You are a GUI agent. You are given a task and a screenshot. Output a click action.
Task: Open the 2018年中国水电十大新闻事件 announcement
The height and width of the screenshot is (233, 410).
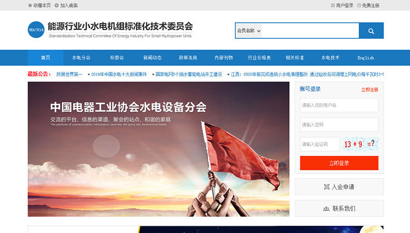119,75
